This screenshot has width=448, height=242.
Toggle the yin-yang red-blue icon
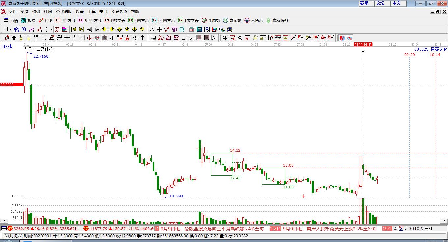342,38
